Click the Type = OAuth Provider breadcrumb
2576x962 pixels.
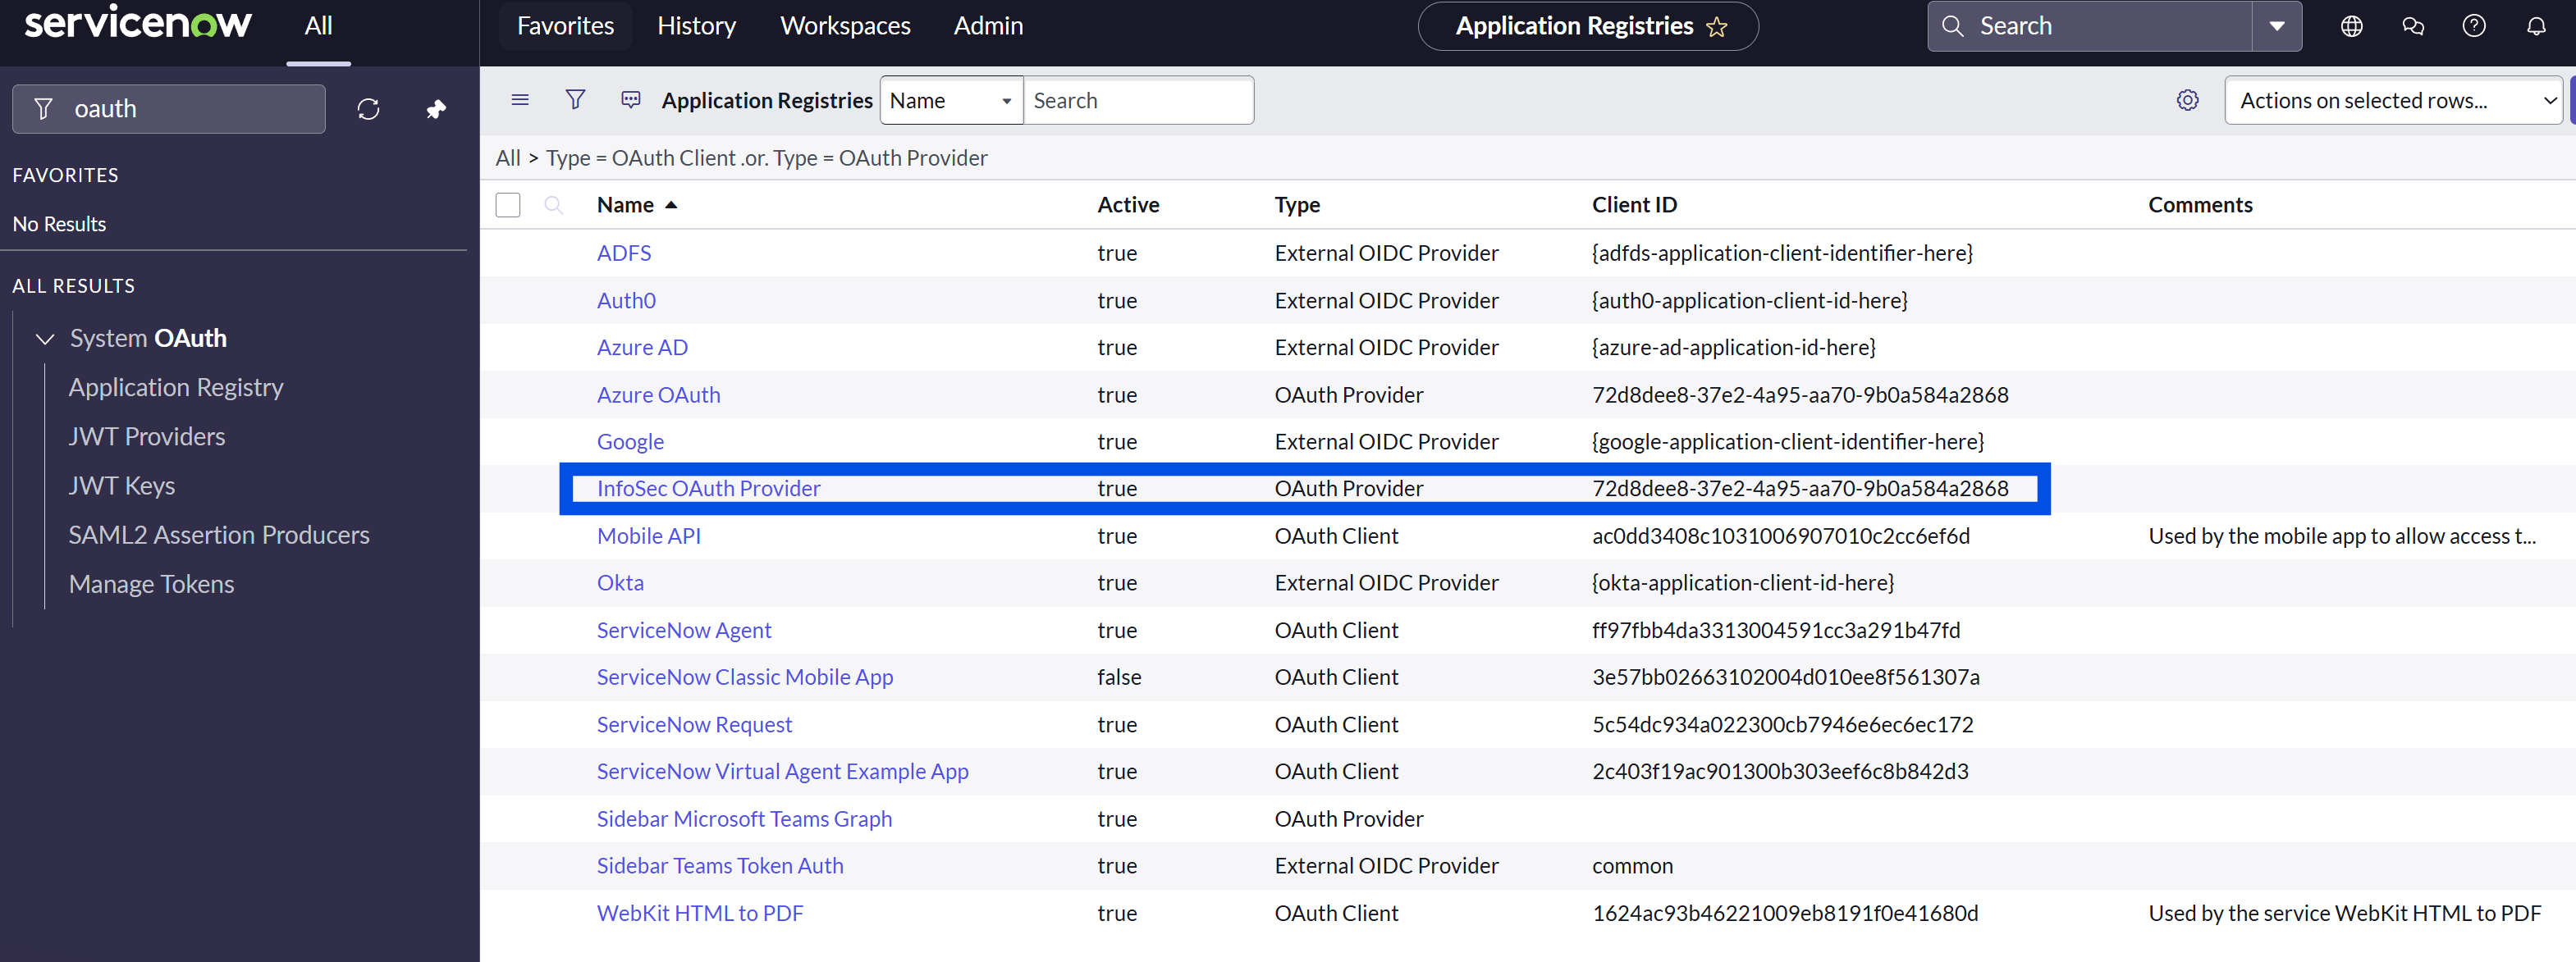[x=880, y=157]
